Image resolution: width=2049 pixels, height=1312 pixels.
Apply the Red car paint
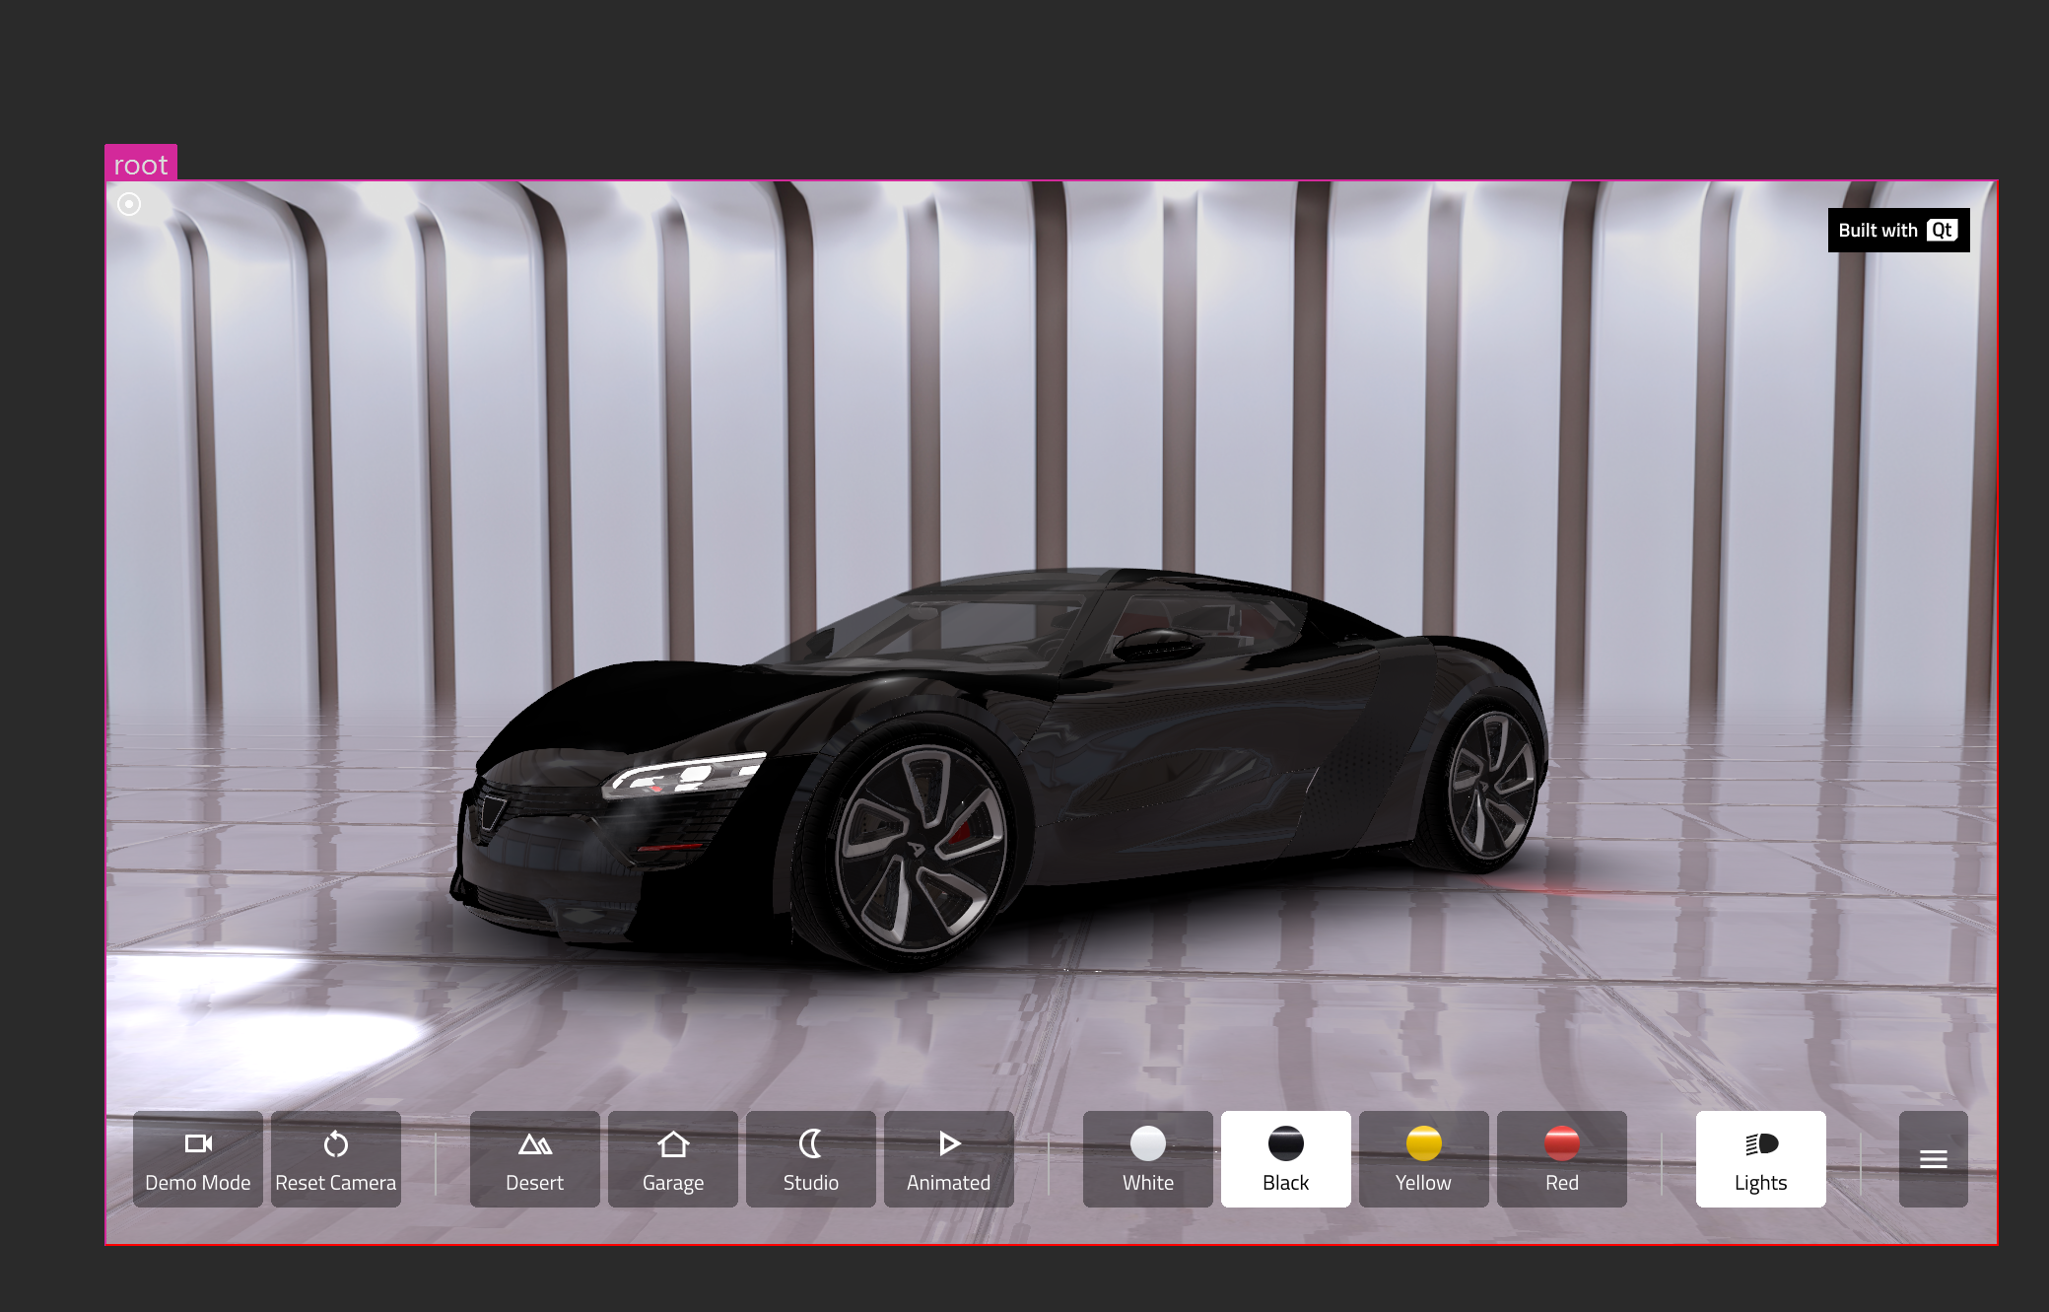(1561, 1159)
